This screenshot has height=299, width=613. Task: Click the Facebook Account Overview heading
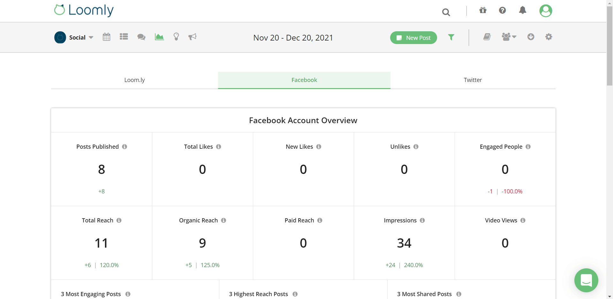coord(303,120)
